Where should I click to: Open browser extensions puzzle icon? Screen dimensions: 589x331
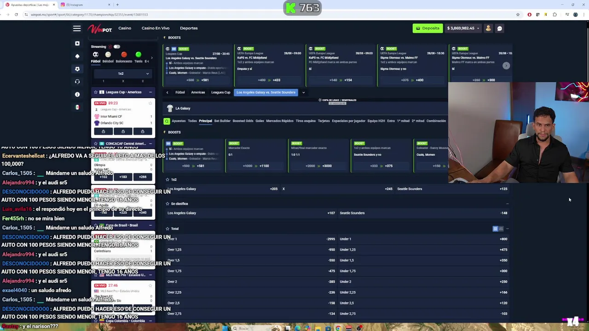pos(554,15)
